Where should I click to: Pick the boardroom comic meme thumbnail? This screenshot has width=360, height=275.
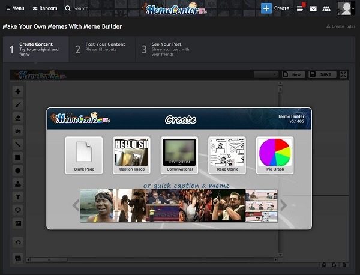pyautogui.click(x=262, y=205)
